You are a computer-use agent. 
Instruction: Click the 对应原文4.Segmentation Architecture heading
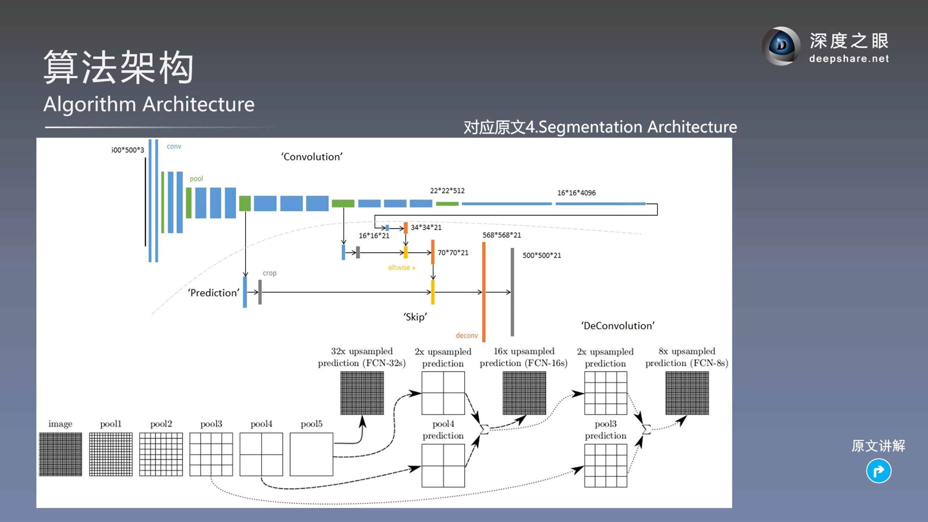[600, 127]
